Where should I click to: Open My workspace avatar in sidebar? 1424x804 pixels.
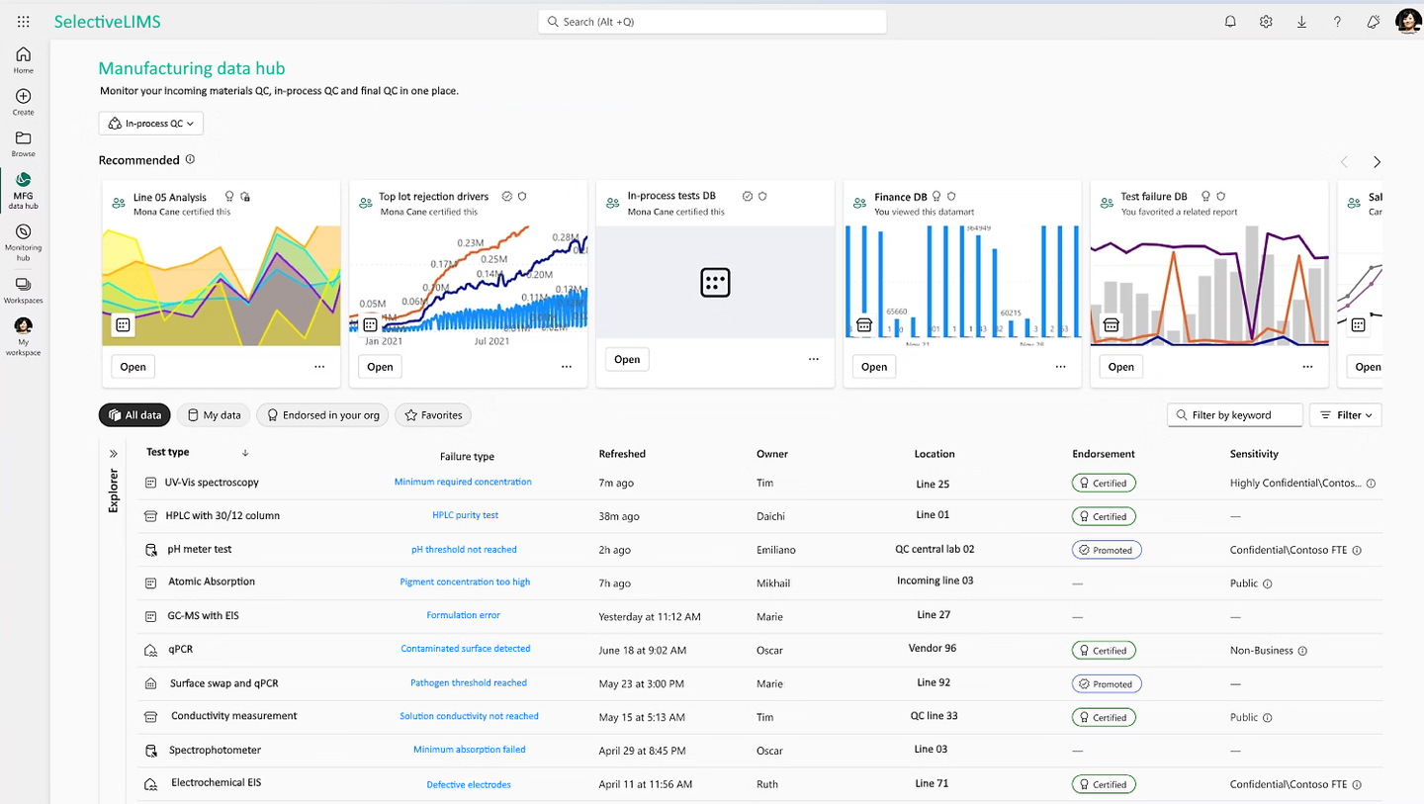[x=23, y=336]
